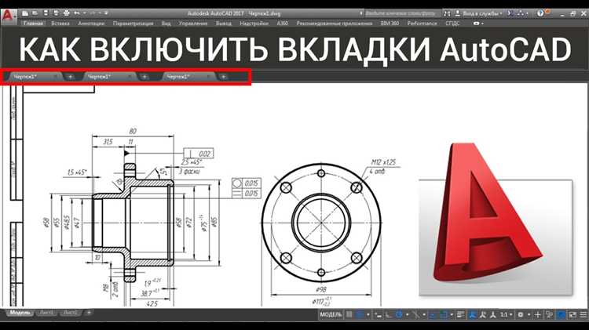The width and height of the screenshot is (589, 330).
Task: Switch to the Управление ribbon tab
Action: tap(192, 24)
